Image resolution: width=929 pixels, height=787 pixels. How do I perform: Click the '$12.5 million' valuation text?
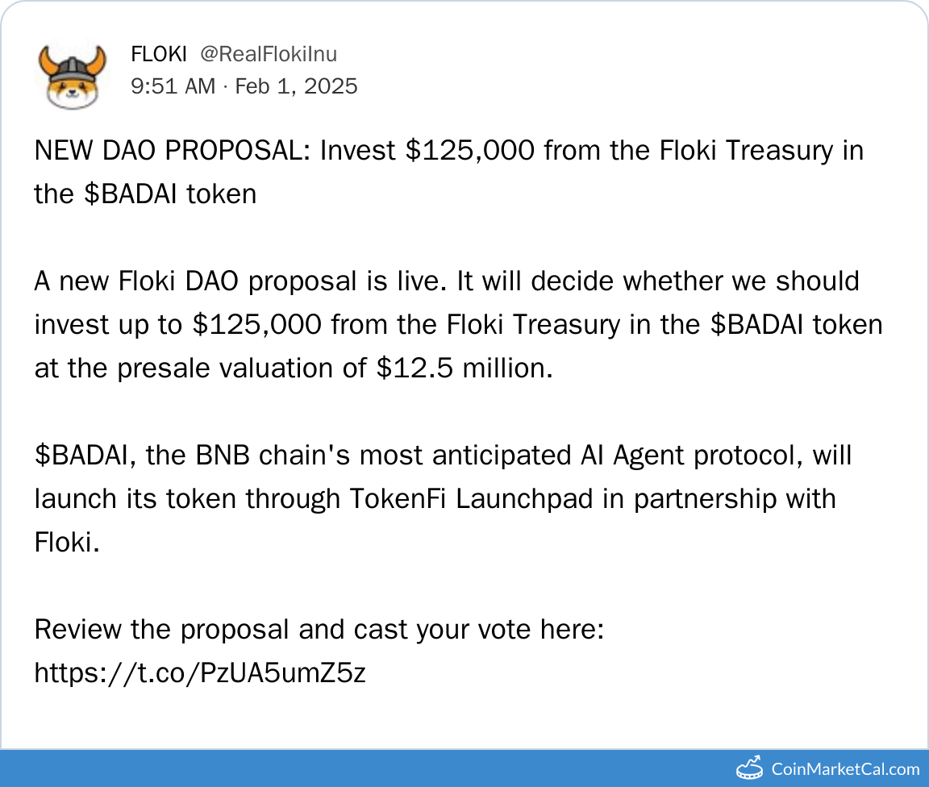click(x=464, y=369)
